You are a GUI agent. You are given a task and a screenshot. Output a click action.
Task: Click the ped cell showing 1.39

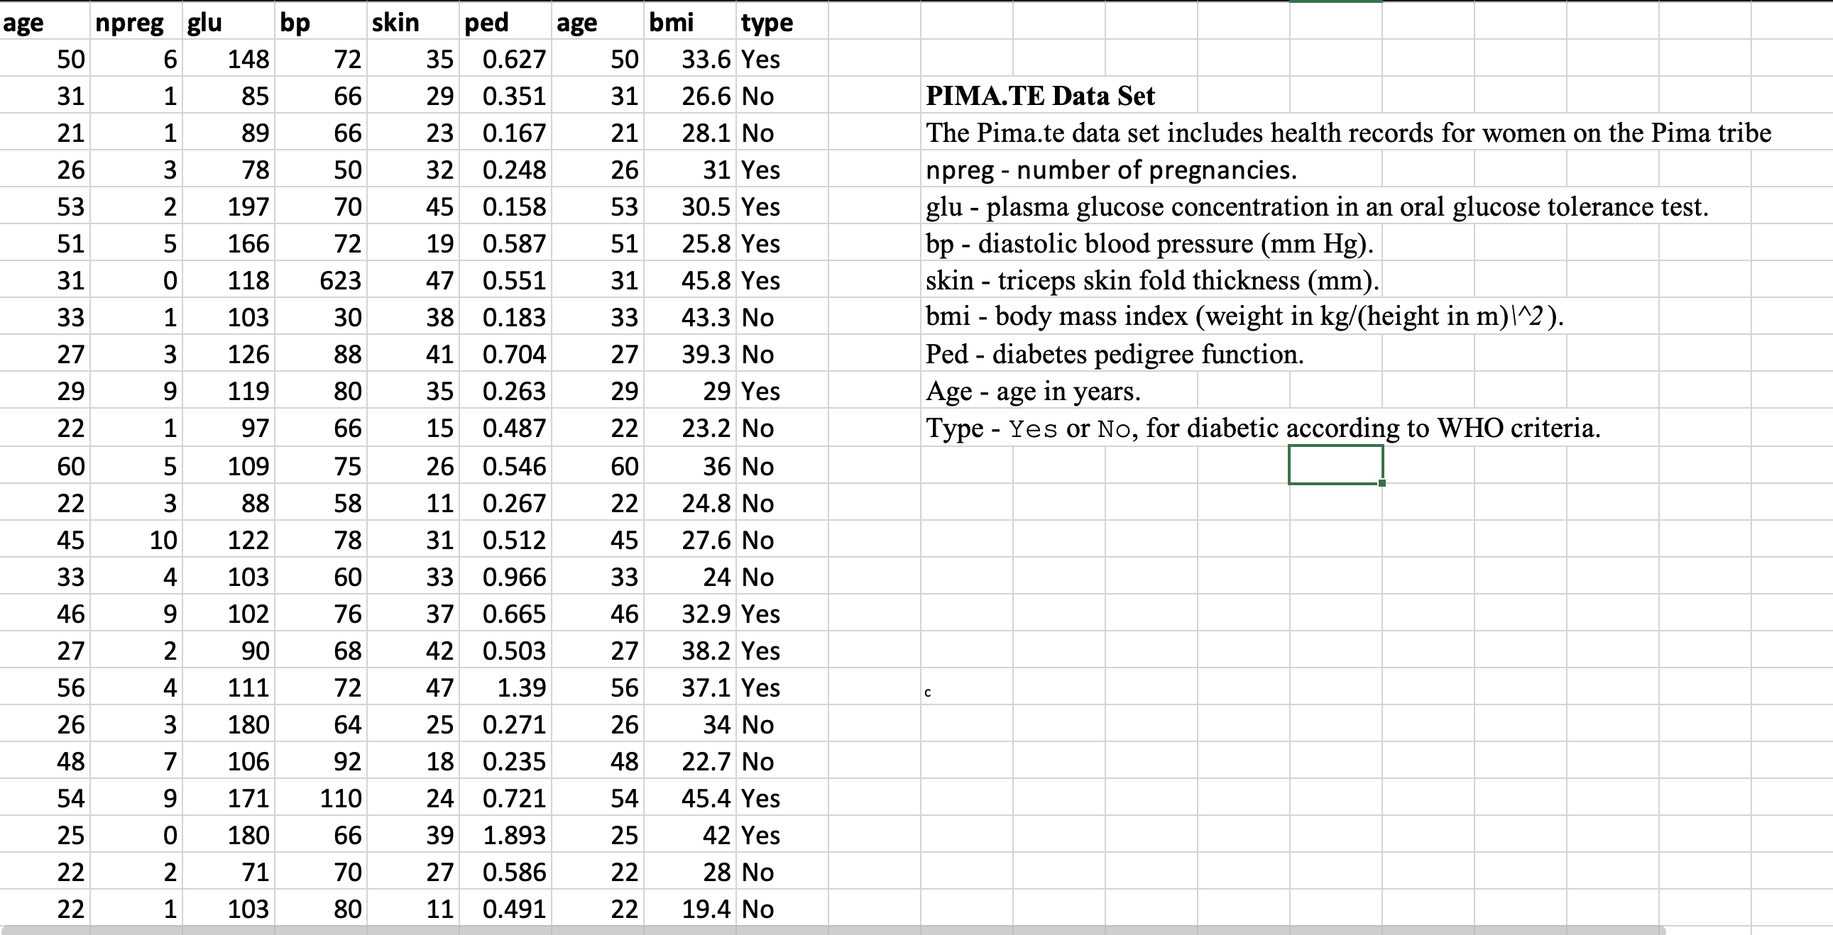[521, 687]
